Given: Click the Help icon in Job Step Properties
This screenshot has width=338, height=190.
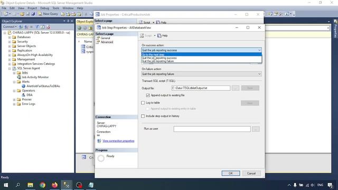Looking at the screenshot, I should (163, 35).
